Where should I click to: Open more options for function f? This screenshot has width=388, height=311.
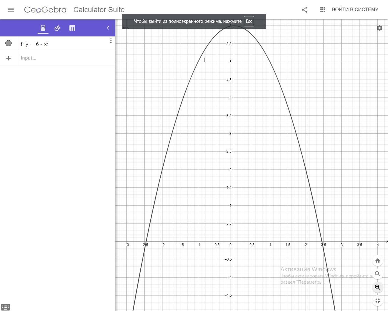tap(111, 41)
